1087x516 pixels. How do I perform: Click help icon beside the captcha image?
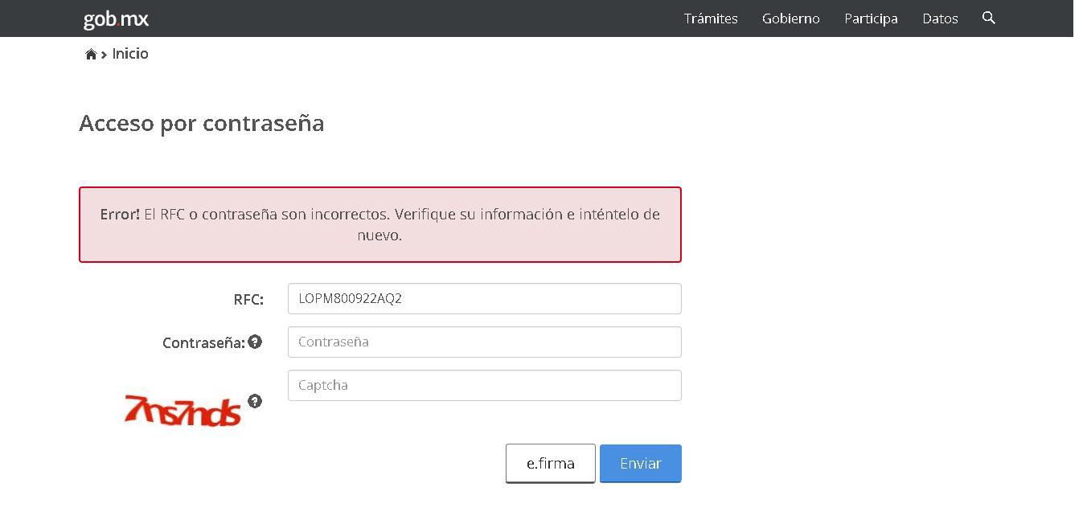pyautogui.click(x=255, y=401)
